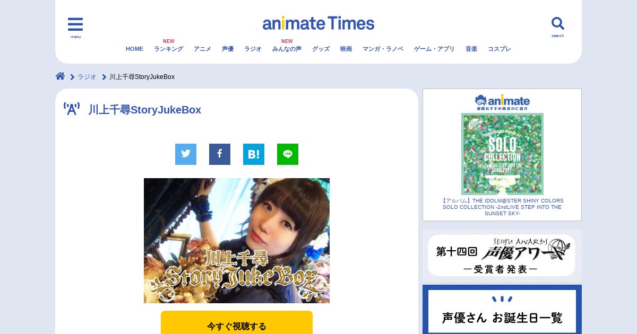The width and height of the screenshot is (637, 334).
Task: Click the ラジオ breadcrumb link
Action: [87, 77]
